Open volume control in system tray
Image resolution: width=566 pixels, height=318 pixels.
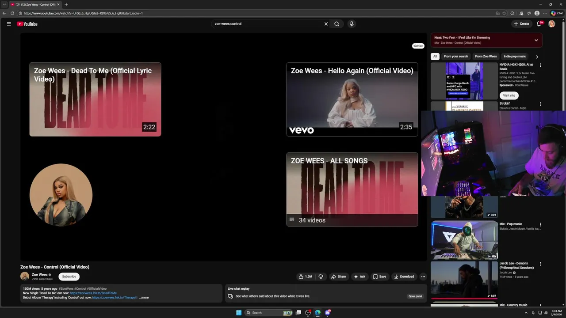coord(545,313)
